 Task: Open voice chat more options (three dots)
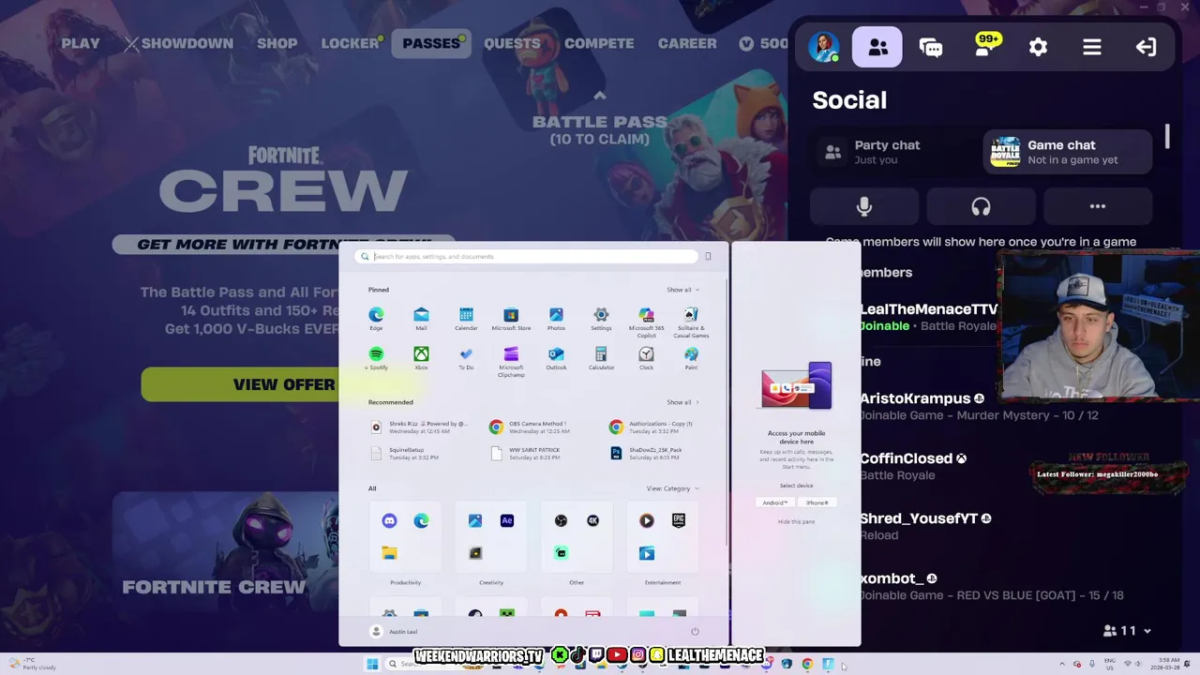1097,206
